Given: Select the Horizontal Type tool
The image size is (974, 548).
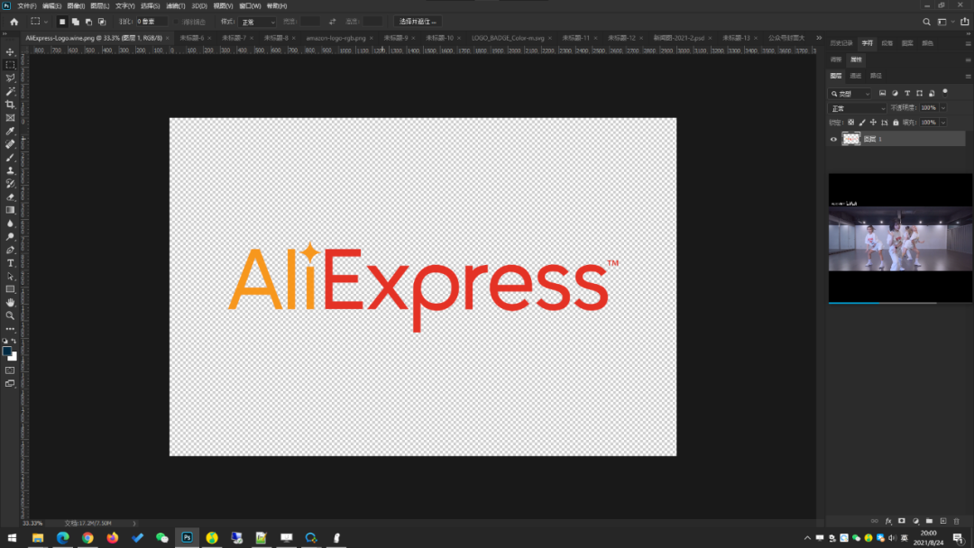Looking at the screenshot, I should coord(10,263).
